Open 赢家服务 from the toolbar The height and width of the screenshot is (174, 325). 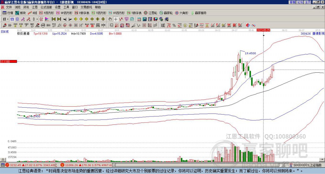tap(199, 13)
